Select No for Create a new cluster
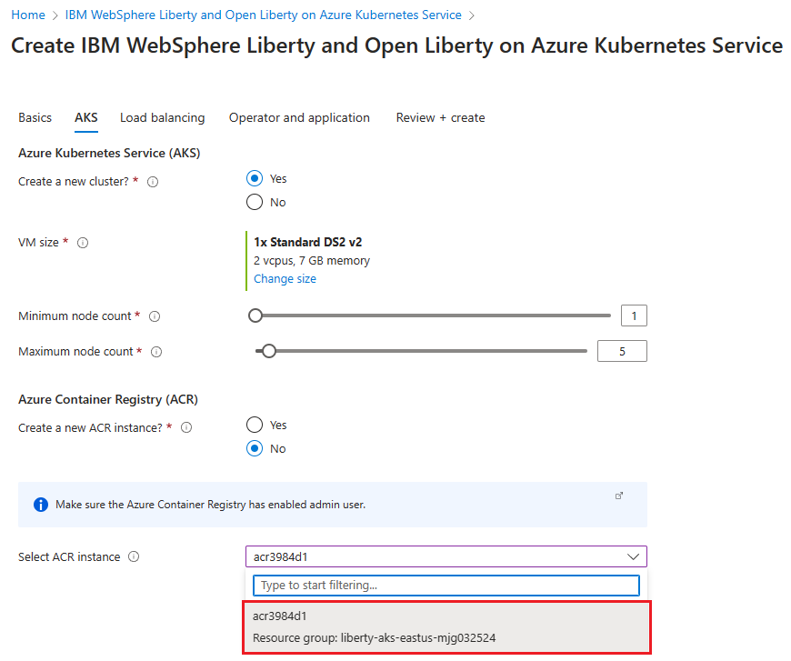Screen dimensions: 791x661 click(255, 203)
